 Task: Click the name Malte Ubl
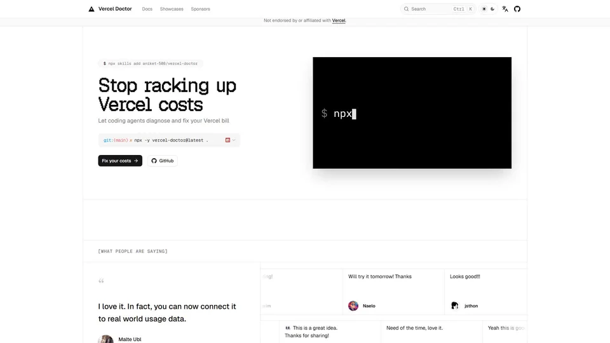click(130, 339)
